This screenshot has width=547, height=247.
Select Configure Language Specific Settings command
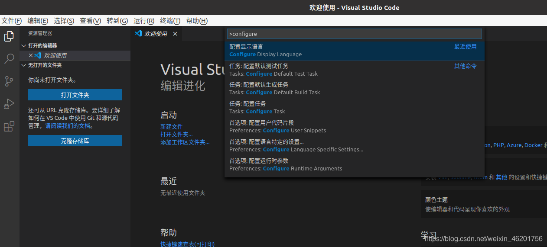coord(355,146)
